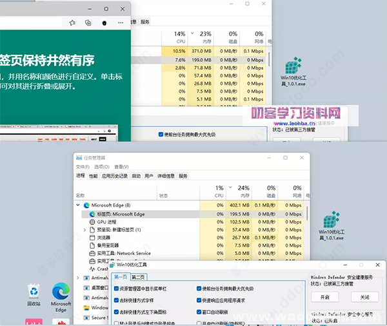Click the Win10优化工具 window title icon
Screen dimensions: 387x326
point(112,265)
